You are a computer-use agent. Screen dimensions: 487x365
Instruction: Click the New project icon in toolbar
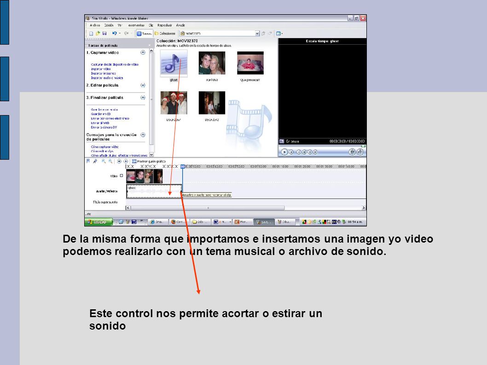[91, 34]
